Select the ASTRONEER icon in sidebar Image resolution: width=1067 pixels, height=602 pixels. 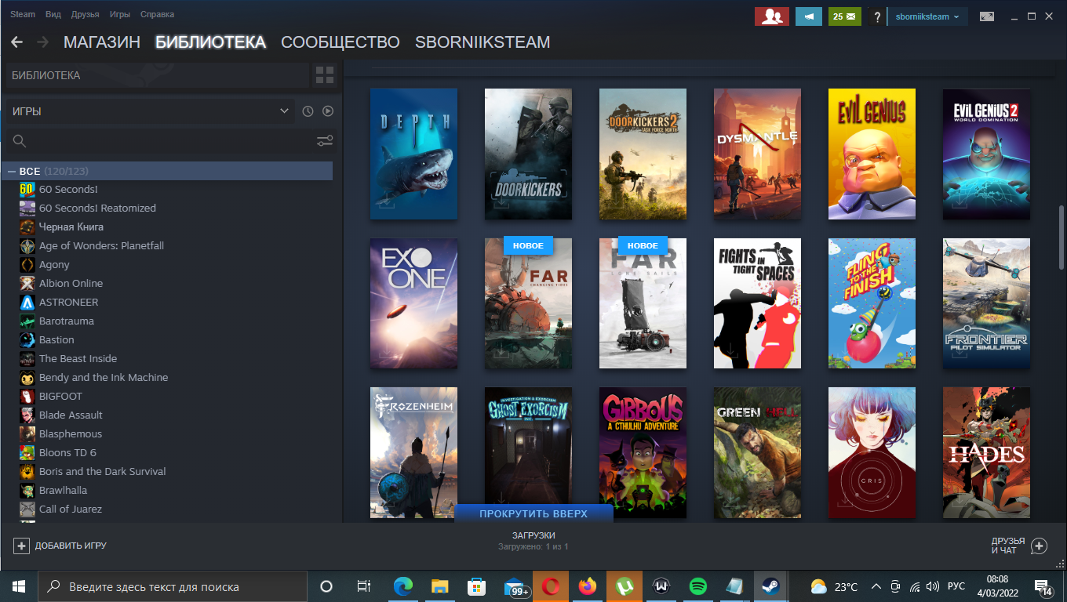[27, 303]
